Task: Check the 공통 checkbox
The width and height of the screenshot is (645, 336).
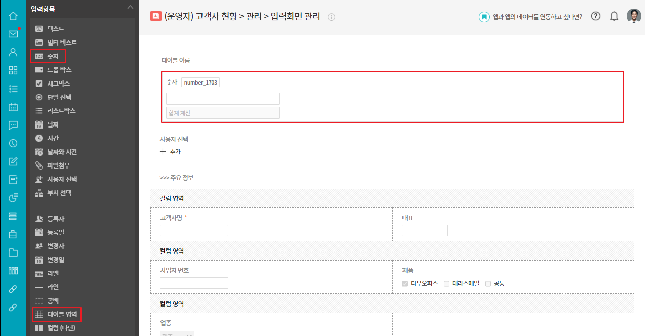Action: 488,284
